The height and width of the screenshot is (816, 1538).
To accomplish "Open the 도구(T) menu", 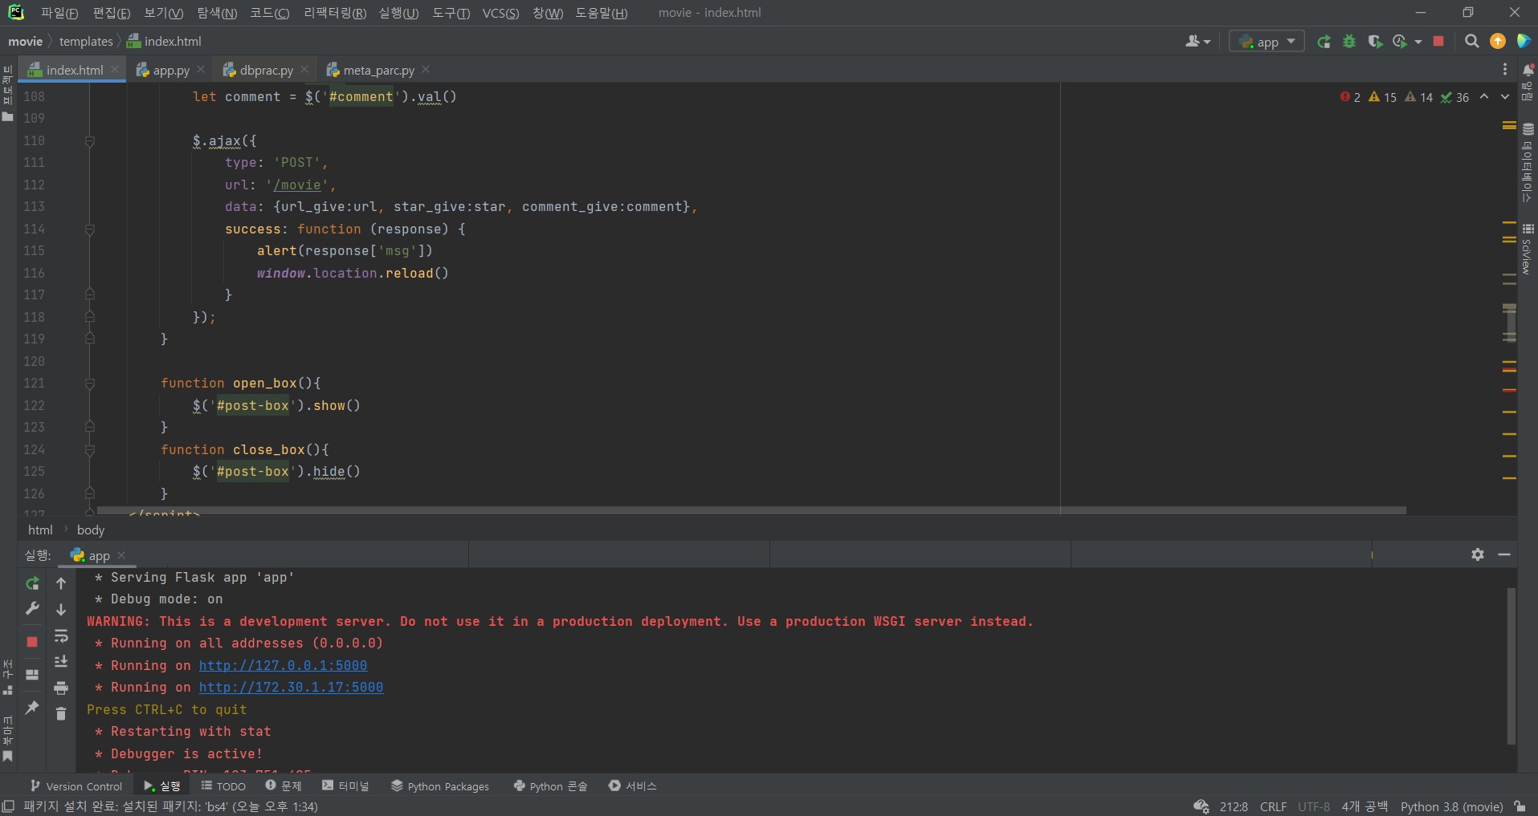I will (x=451, y=13).
